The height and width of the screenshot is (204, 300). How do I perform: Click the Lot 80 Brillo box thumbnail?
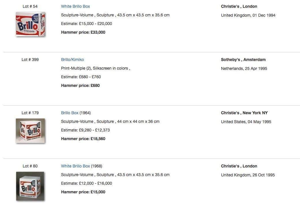(30, 186)
